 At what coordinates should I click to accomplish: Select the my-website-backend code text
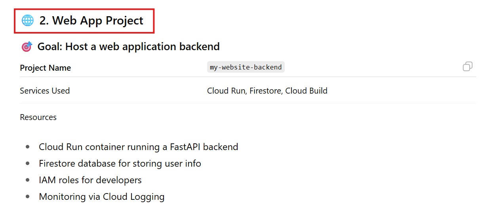click(x=246, y=67)
